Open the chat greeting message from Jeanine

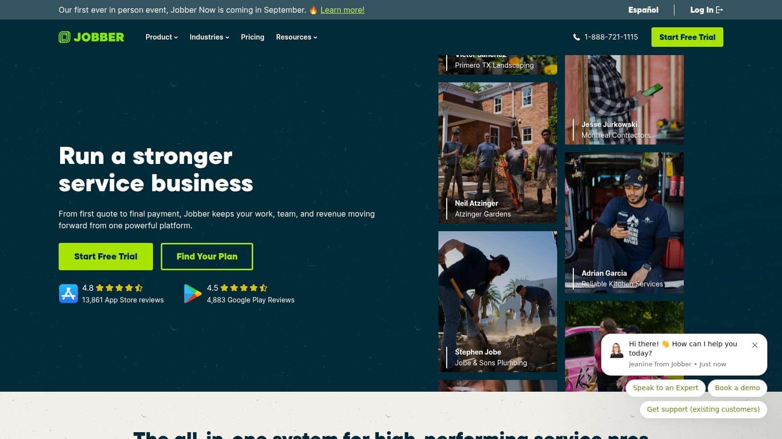(684, 355)
